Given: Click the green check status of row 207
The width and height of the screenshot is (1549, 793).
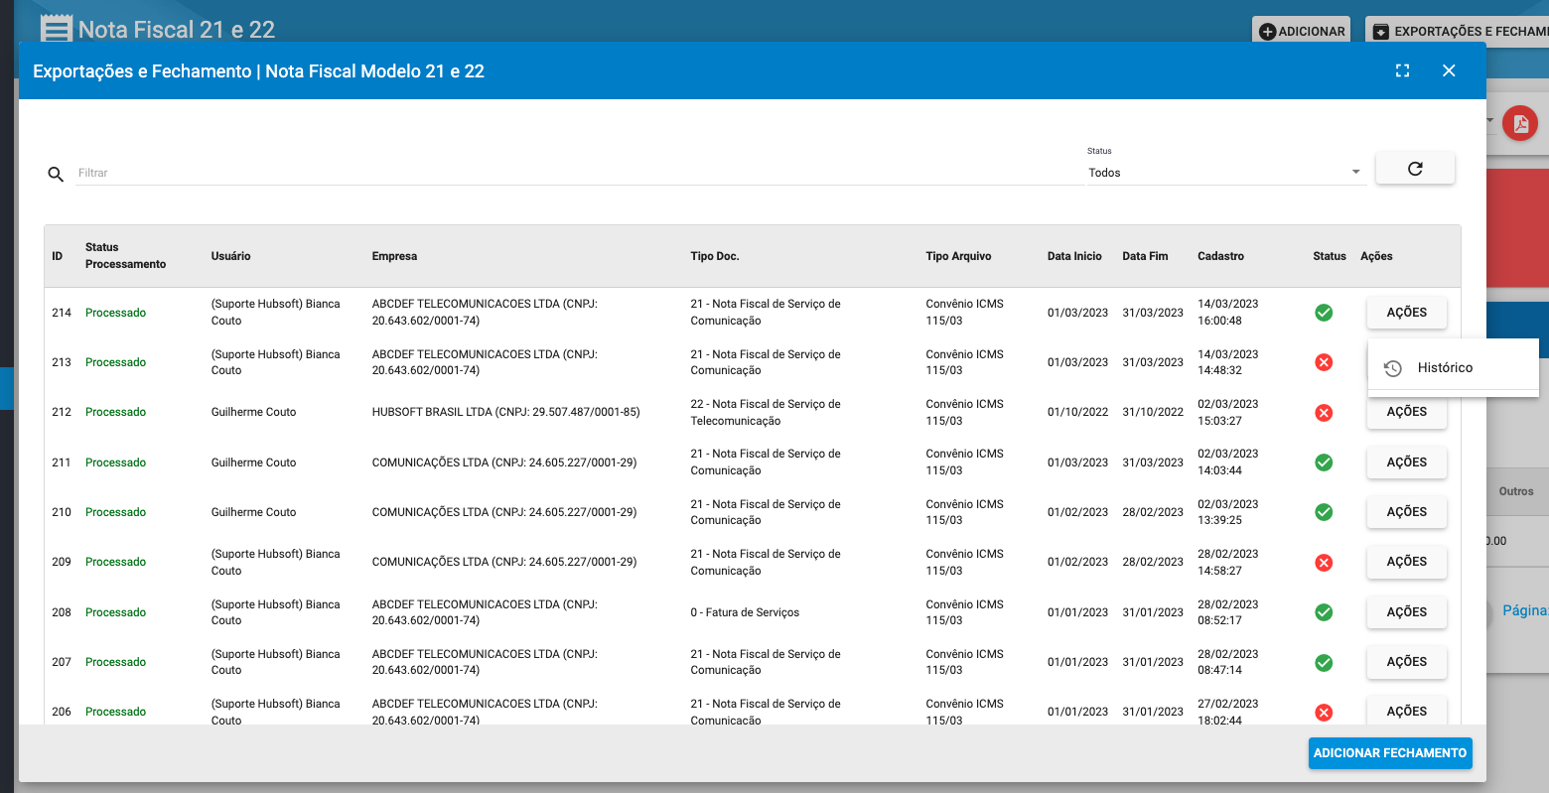Looking at the screenshot, I should (1324, 662).
